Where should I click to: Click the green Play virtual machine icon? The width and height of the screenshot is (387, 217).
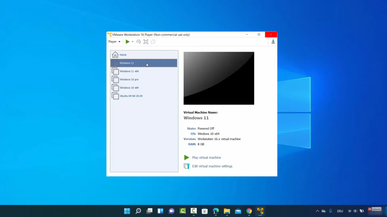pyautogui.click(x=186, y=157)
